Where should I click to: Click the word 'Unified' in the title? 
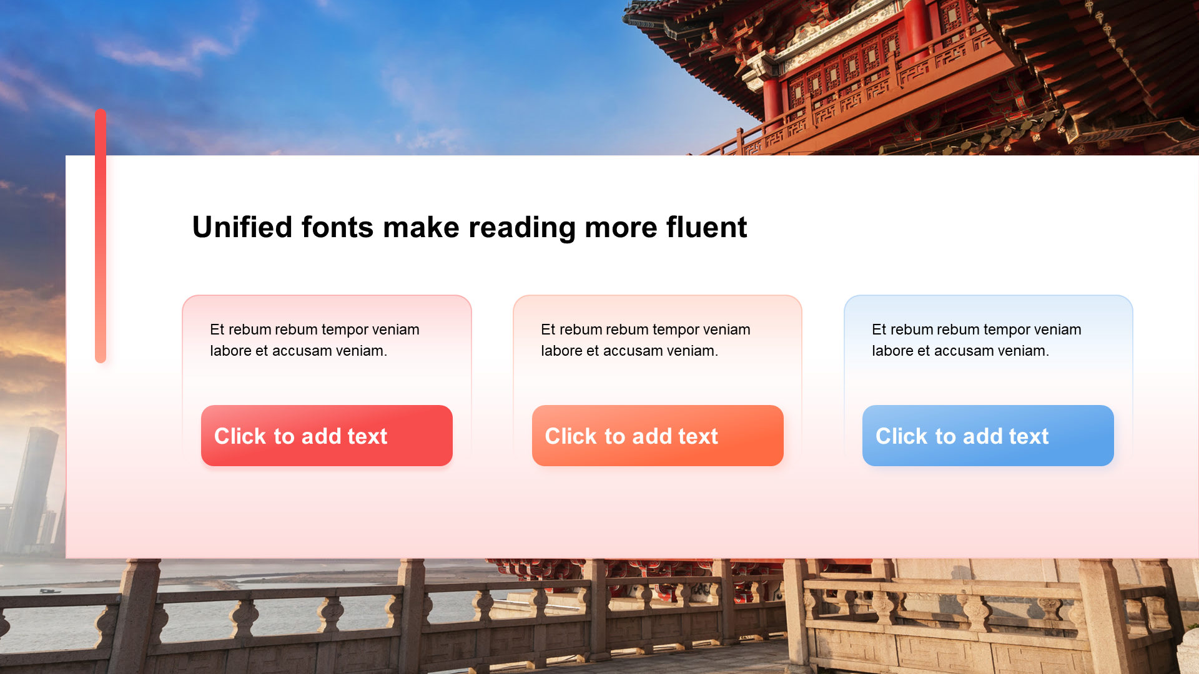pos(242,227)
